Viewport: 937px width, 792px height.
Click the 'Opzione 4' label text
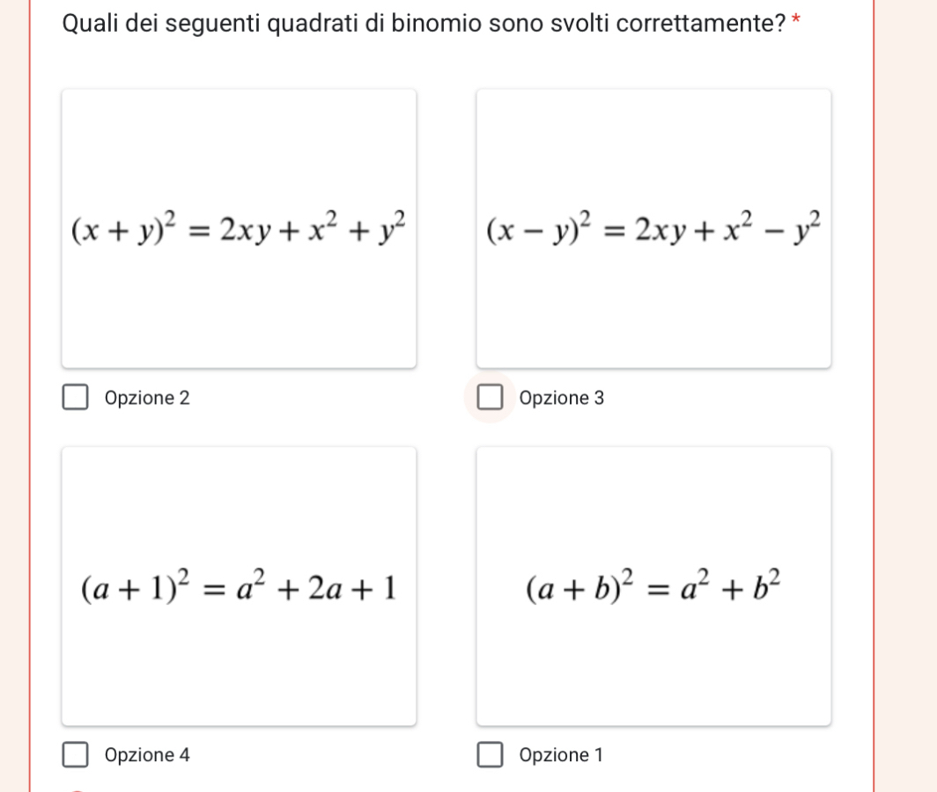click(147, 755)
